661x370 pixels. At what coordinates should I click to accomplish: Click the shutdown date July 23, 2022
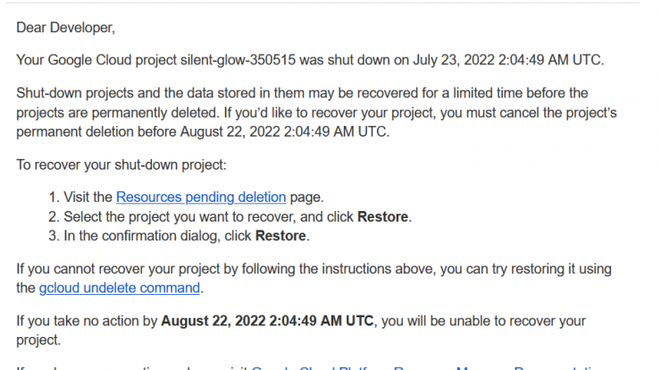[454, 60]
